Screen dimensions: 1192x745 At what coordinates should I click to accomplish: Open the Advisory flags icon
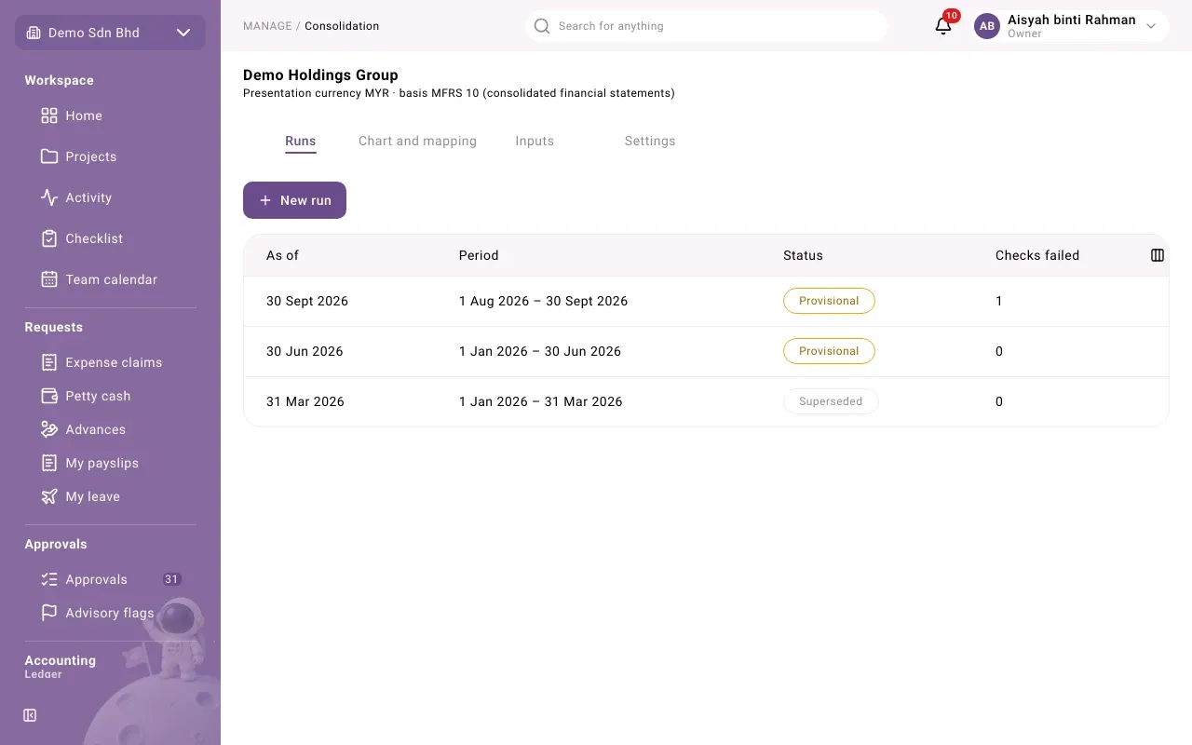[49, 613]
